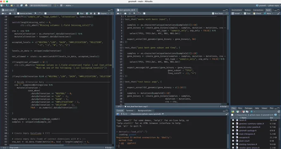Click the Rename icon in Files pane
This screenshot has width=281, height=149.
247,112
